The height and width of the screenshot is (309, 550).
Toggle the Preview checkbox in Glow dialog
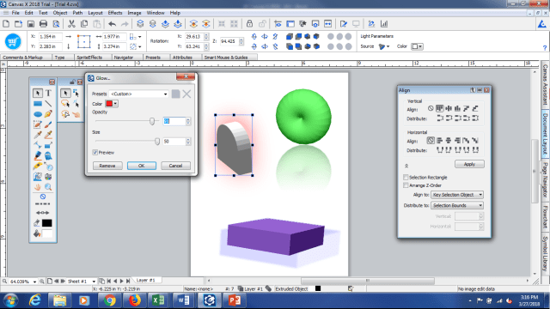(95, 153)
